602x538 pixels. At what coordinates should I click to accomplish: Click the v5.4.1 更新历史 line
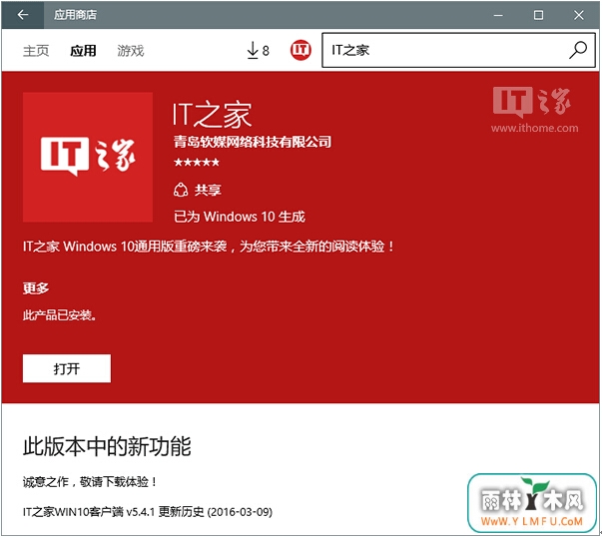147,512
